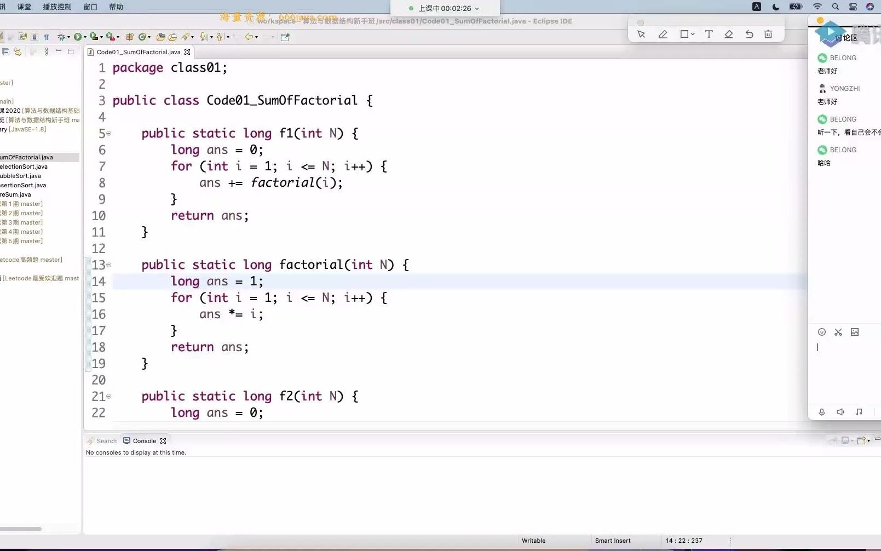Open the 播放控制 menu

(x=57, y=7)
